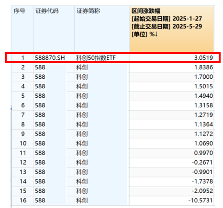The image size is (223, 208).
Task: Sort by 区间涨跌幅 column header
Action: [x=146, y=11]
